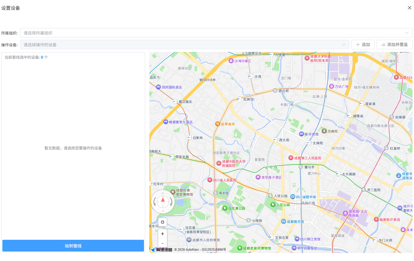Image resolution: width=414 pixels, height=261 pixels.
Task: Click the 万达广场 shopping marker icon
Action: click(331, 86)
